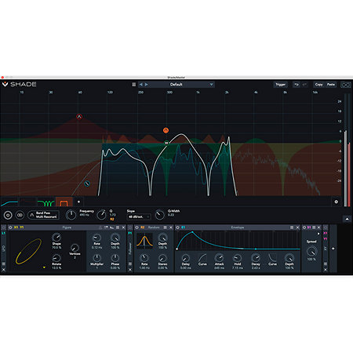Click the SHADE logo

pyautogui.click(x=19, y=84)
